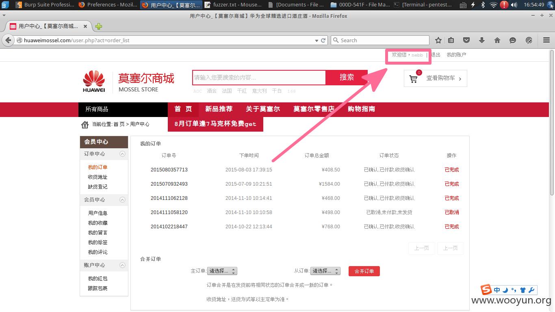
Task: Expand the 所有商品 category menu
Action: click(x=123, y=109)
